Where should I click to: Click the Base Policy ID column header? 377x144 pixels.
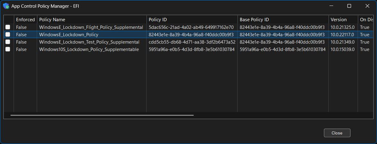283,19
